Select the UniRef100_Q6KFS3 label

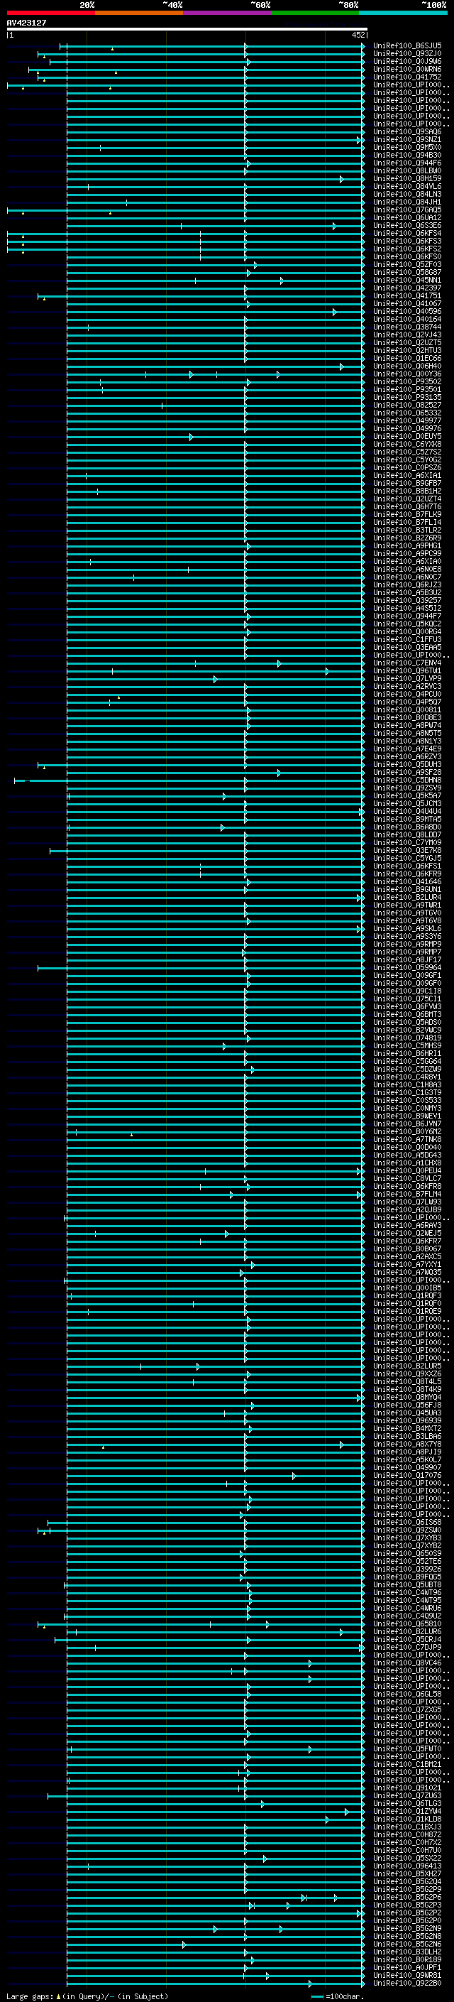pyautogui.click(x=407, y=241)
